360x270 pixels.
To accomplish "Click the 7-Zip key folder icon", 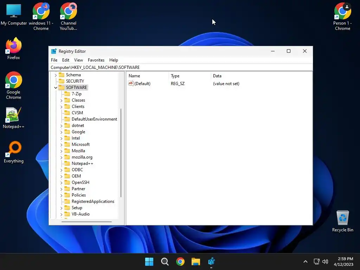I will click(x=67, y=94).
